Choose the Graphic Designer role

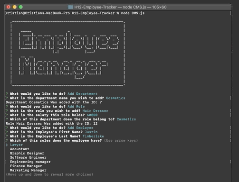pos(27,153)
